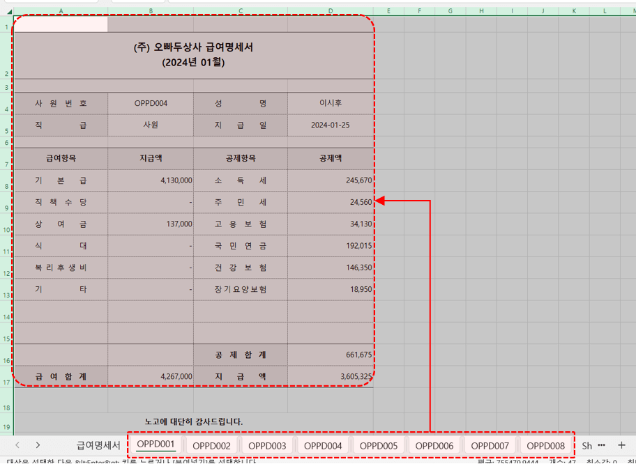Switch to the OPPD008 sheet tab

tap(545, 446)
